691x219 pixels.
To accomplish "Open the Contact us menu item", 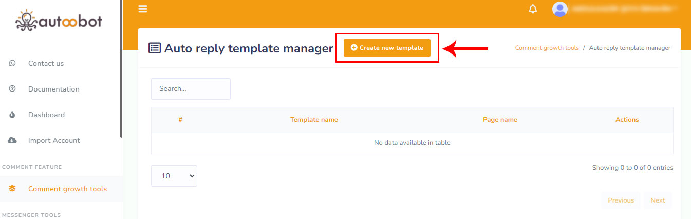I will (x=46, y=63).
